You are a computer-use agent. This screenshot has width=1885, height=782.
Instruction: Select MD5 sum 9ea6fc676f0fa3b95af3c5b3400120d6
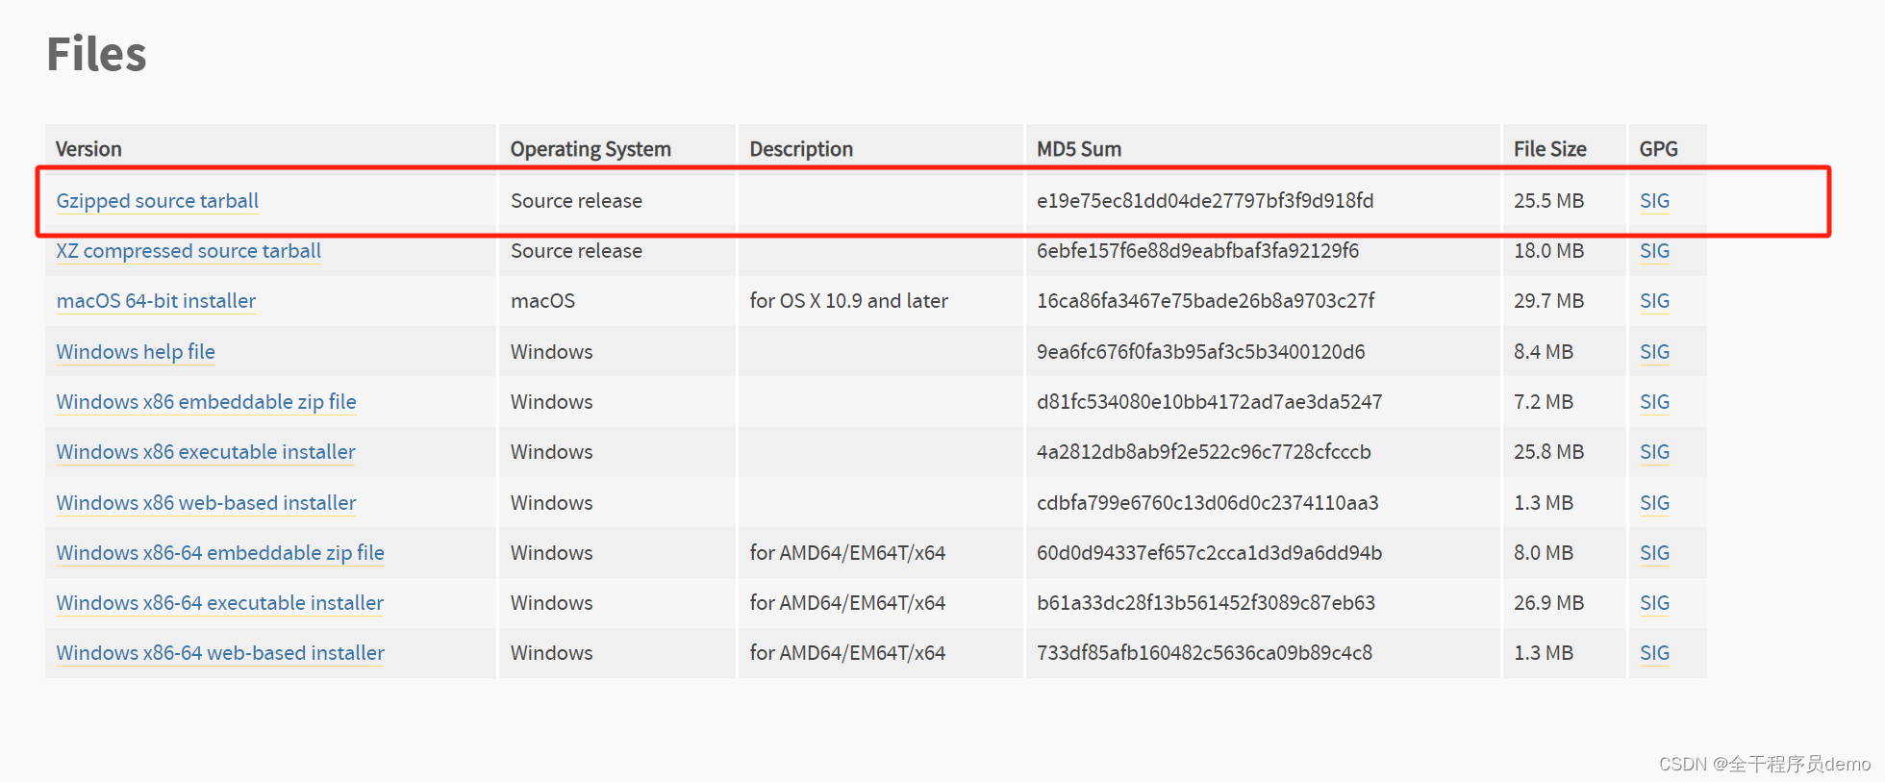click(x=1200, y=352)
